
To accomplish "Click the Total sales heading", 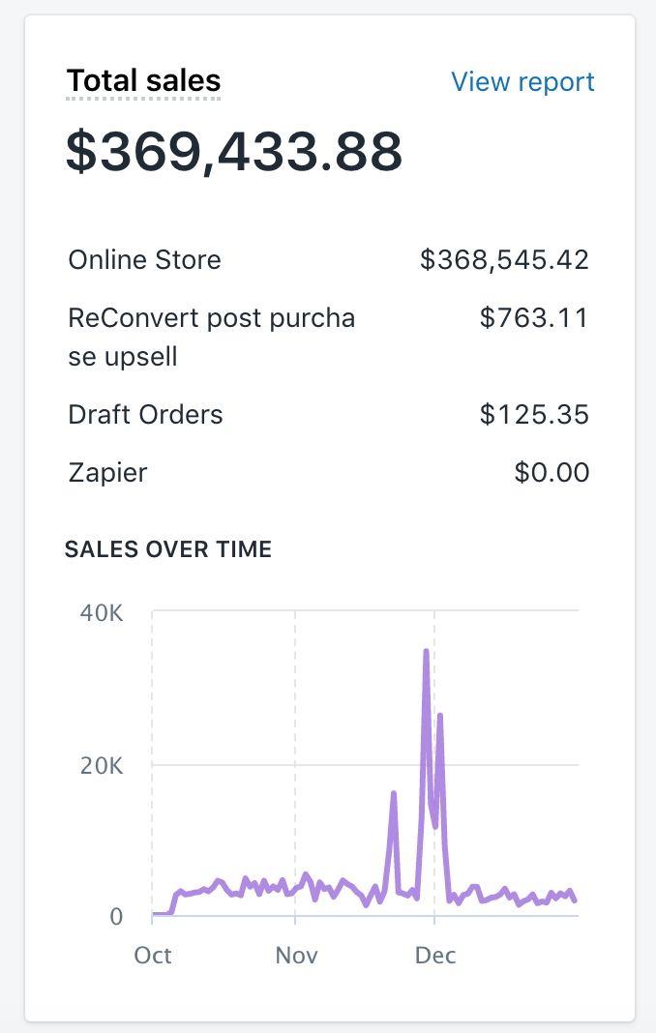I will tap(143, 81).
